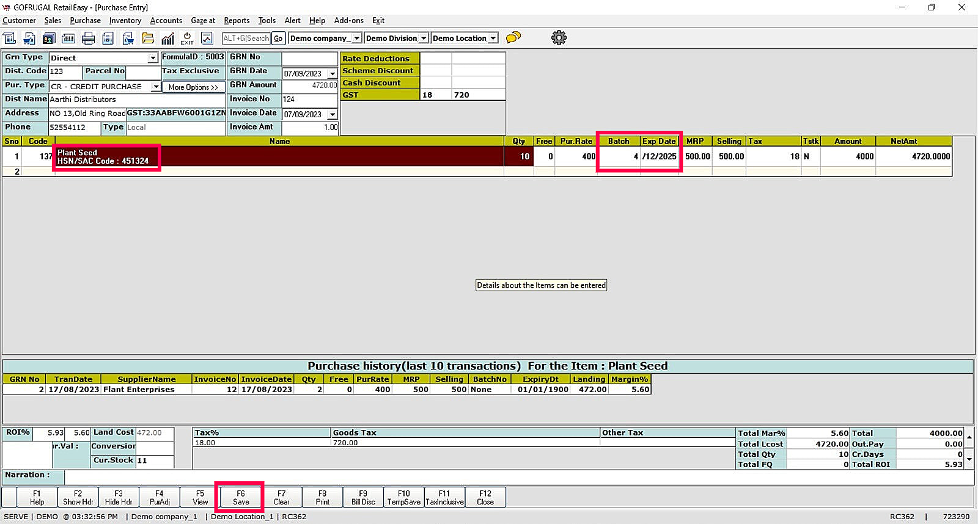Viewport: 978px width, 524px height.
Task: Open the Sales menu
Action: 53,20
